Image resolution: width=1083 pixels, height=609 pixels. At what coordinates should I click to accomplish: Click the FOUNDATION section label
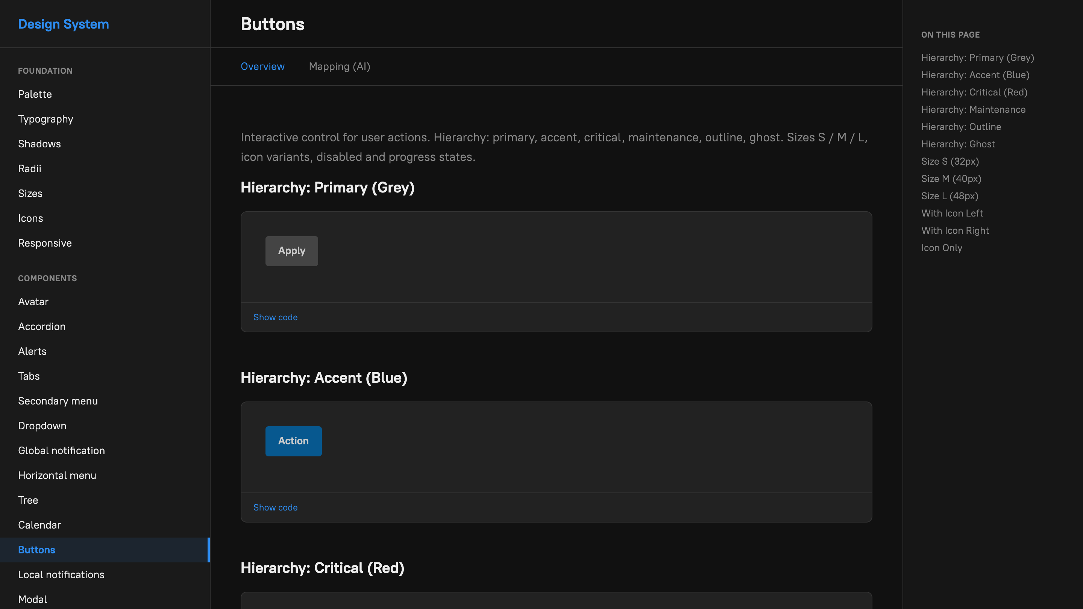[46, 71]
